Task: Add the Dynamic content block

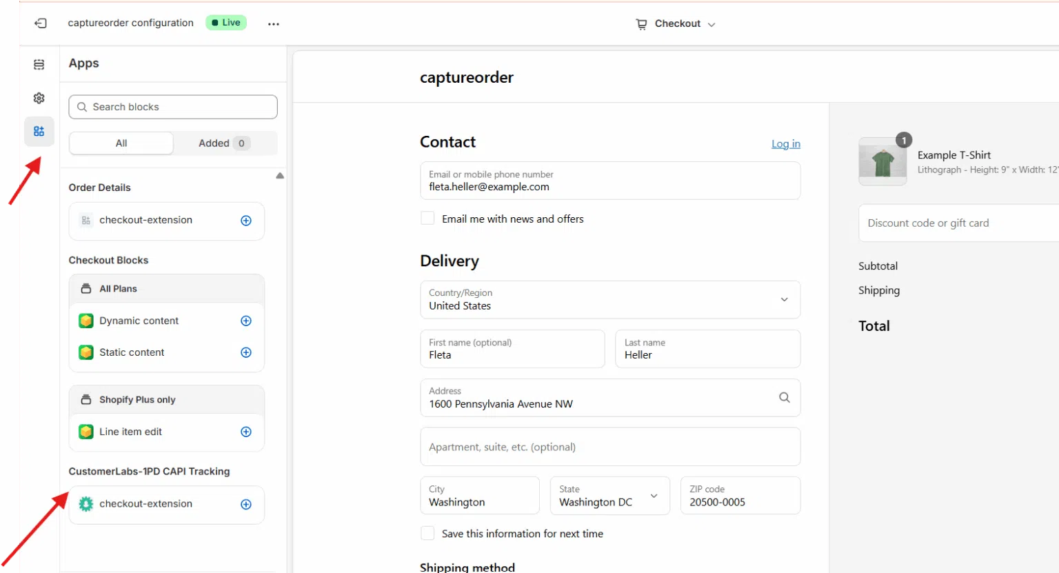Action: coord(246,321)
